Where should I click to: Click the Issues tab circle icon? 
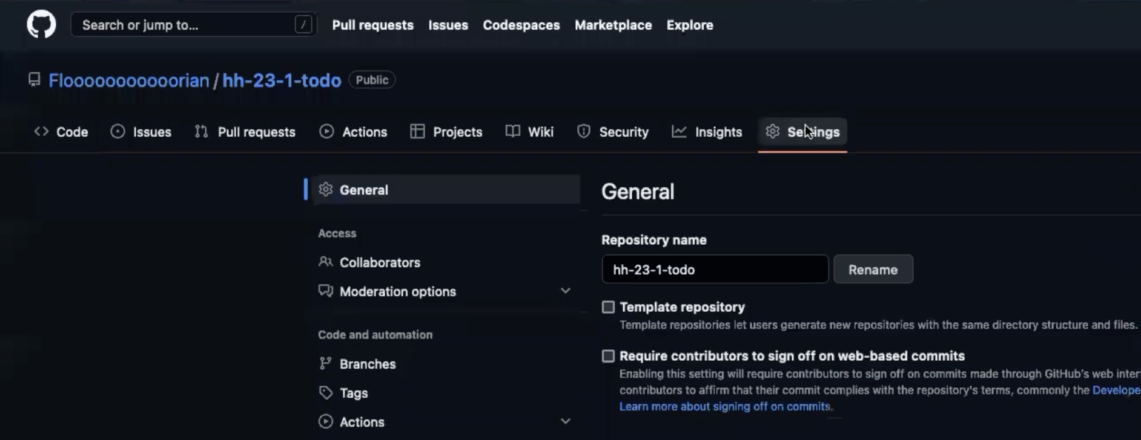[117, 132]
